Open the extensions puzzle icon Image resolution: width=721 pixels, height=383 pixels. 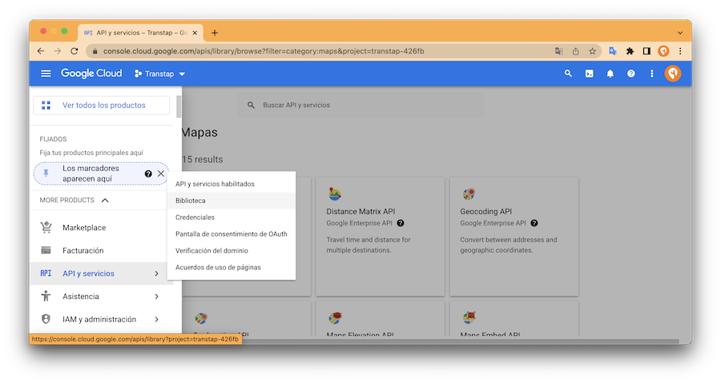pos(630,51)
